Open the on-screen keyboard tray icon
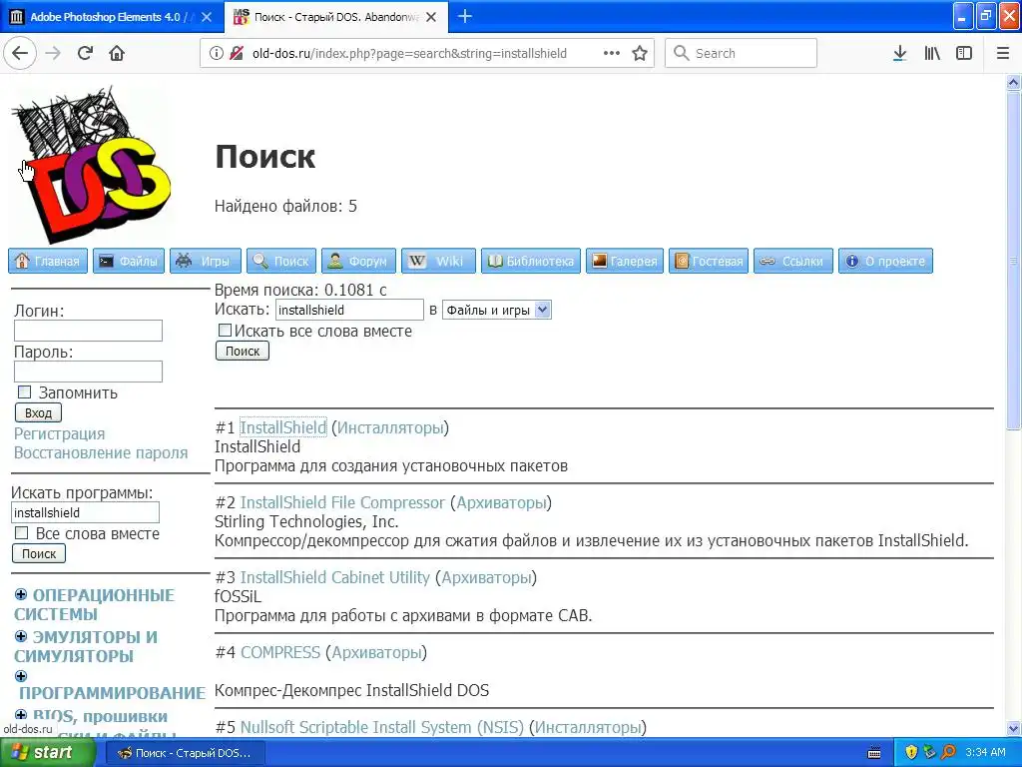The width and height of the screenshot is (1022, 767). tap(874, 753)
